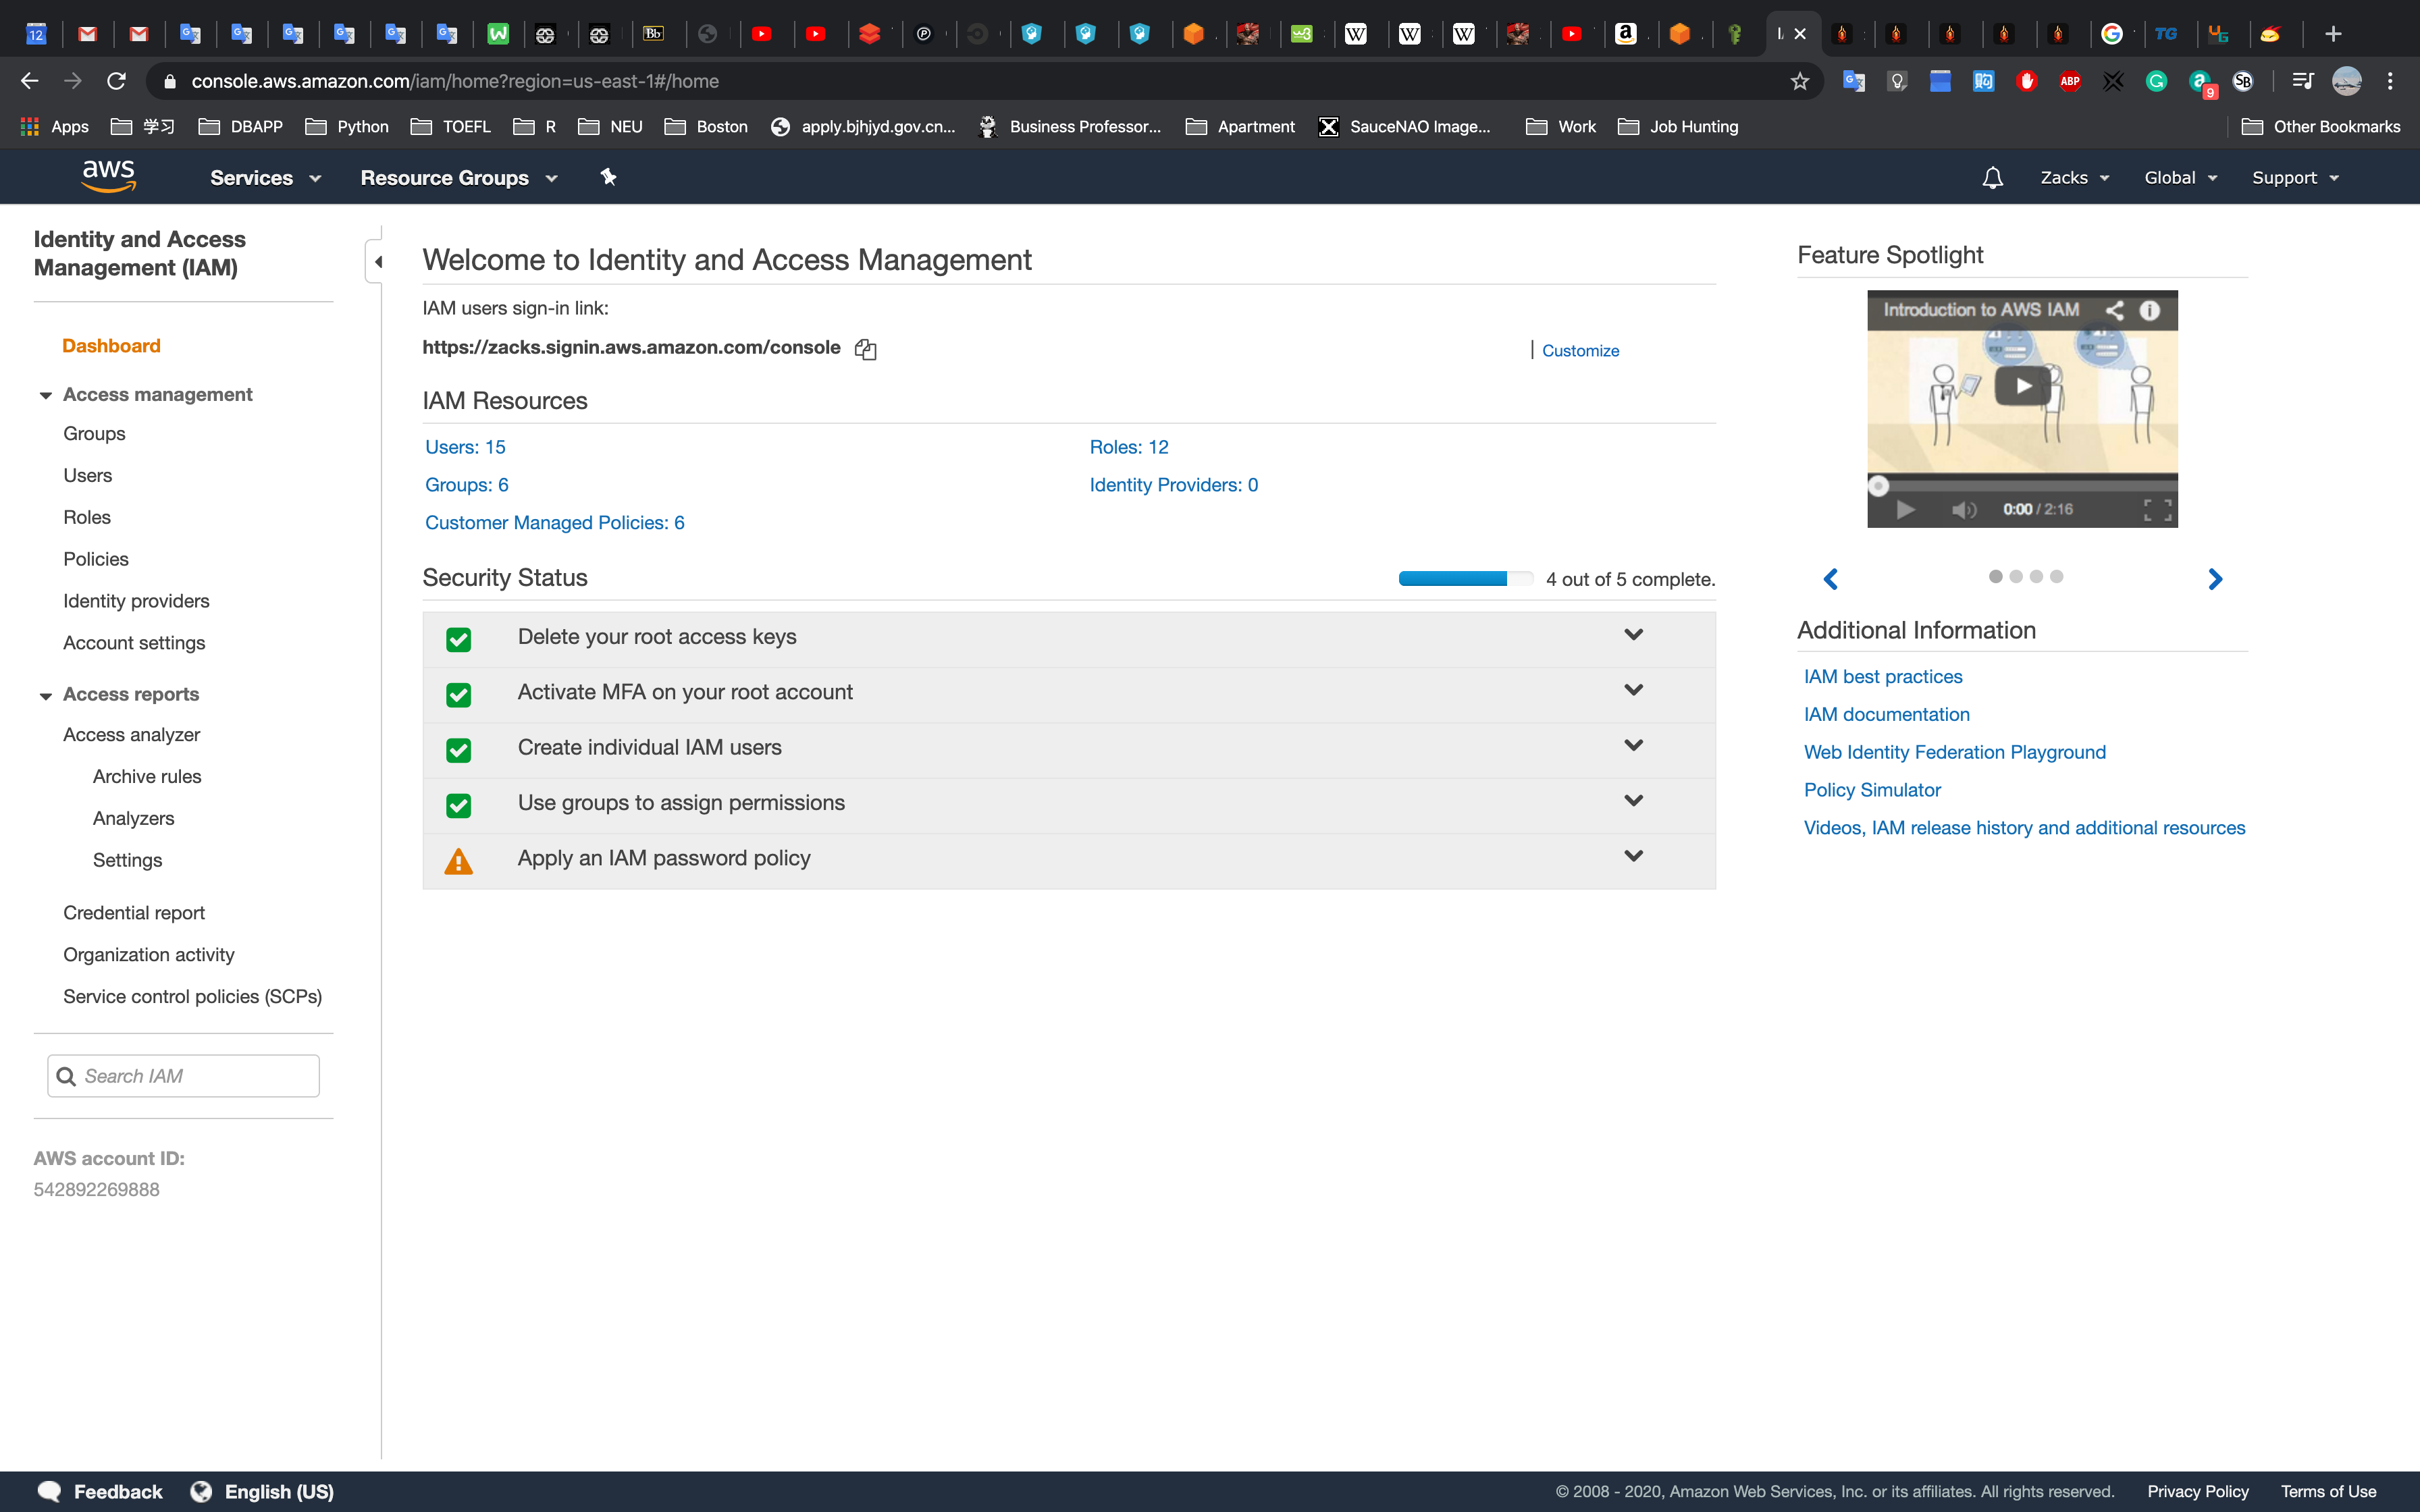Open the Policies sidebar item
Viewport: 2420px width, 1512px height.
96,559
